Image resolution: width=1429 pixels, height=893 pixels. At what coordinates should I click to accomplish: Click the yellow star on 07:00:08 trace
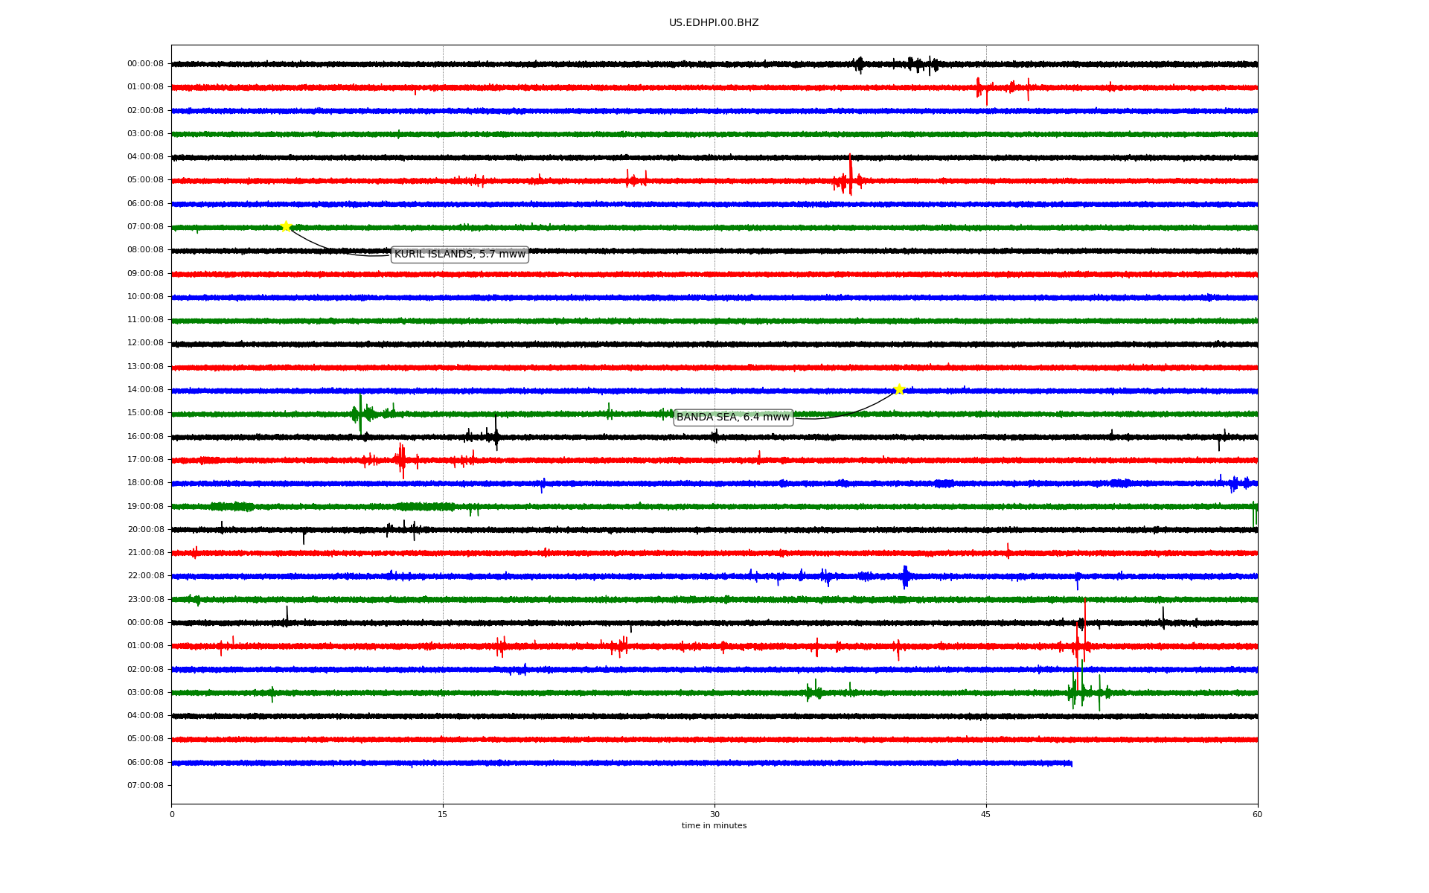pyautogui.click(x=286, y=226)
